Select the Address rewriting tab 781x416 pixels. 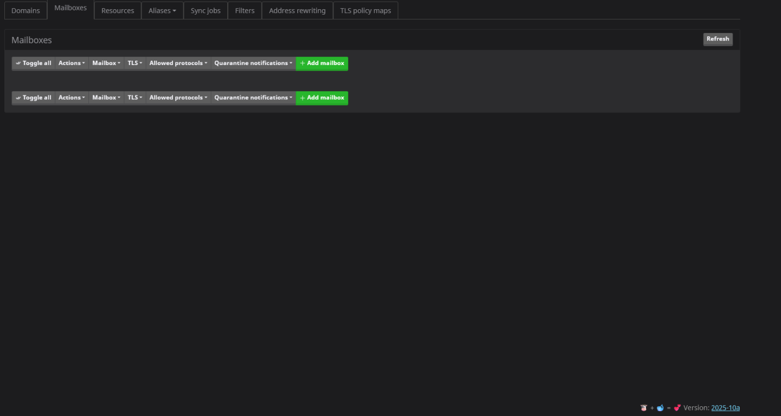click(x=297, y=11)
